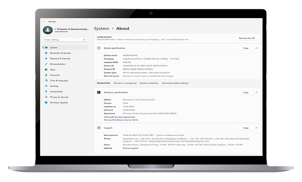The height and width of the screenshot is (182, 302).
Task: Select Gaming in the sidebar
Action: coord(54,86)
